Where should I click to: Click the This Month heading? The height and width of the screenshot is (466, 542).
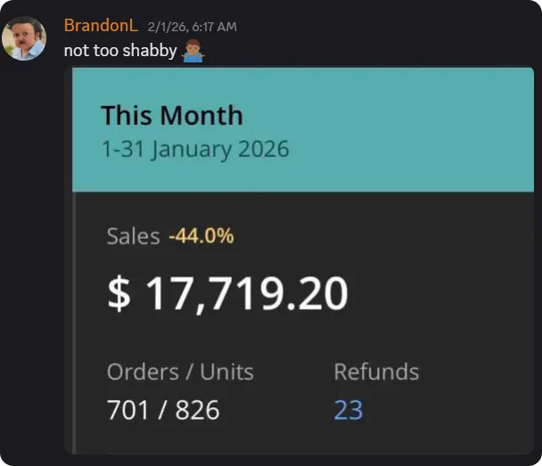[171, 115]
